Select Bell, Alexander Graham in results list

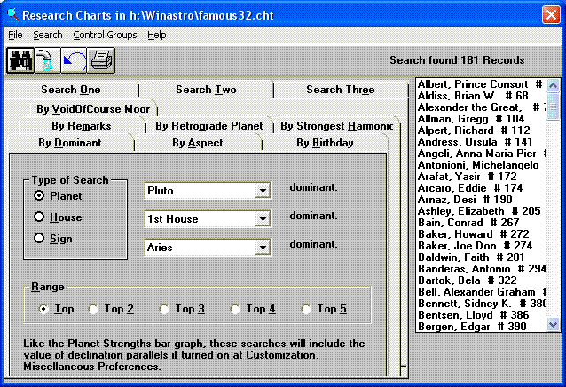tap(481, 291)
